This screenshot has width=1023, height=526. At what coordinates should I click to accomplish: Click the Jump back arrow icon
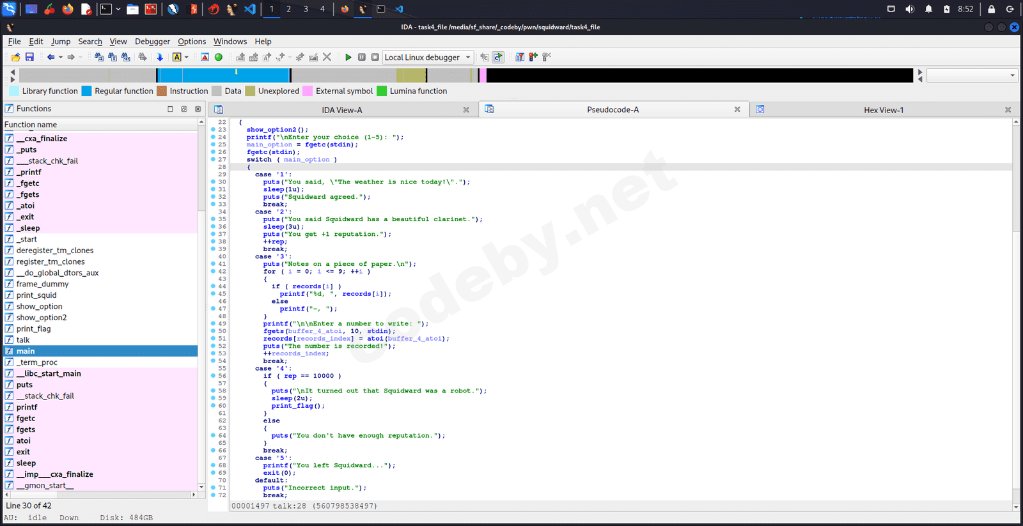click(51, 58)
